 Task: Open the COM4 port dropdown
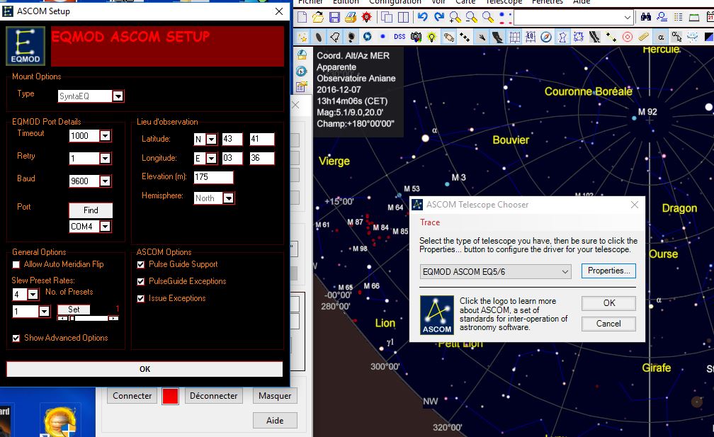[x=105, y=226]
